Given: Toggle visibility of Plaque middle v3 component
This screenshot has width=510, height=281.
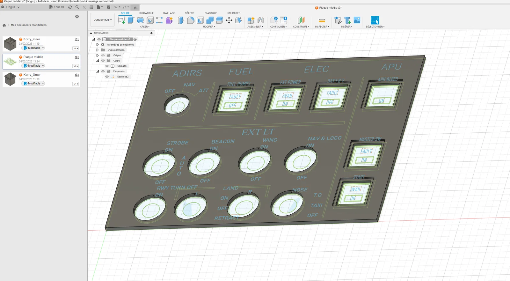Looking at the screenshot, I should point(99,40).
